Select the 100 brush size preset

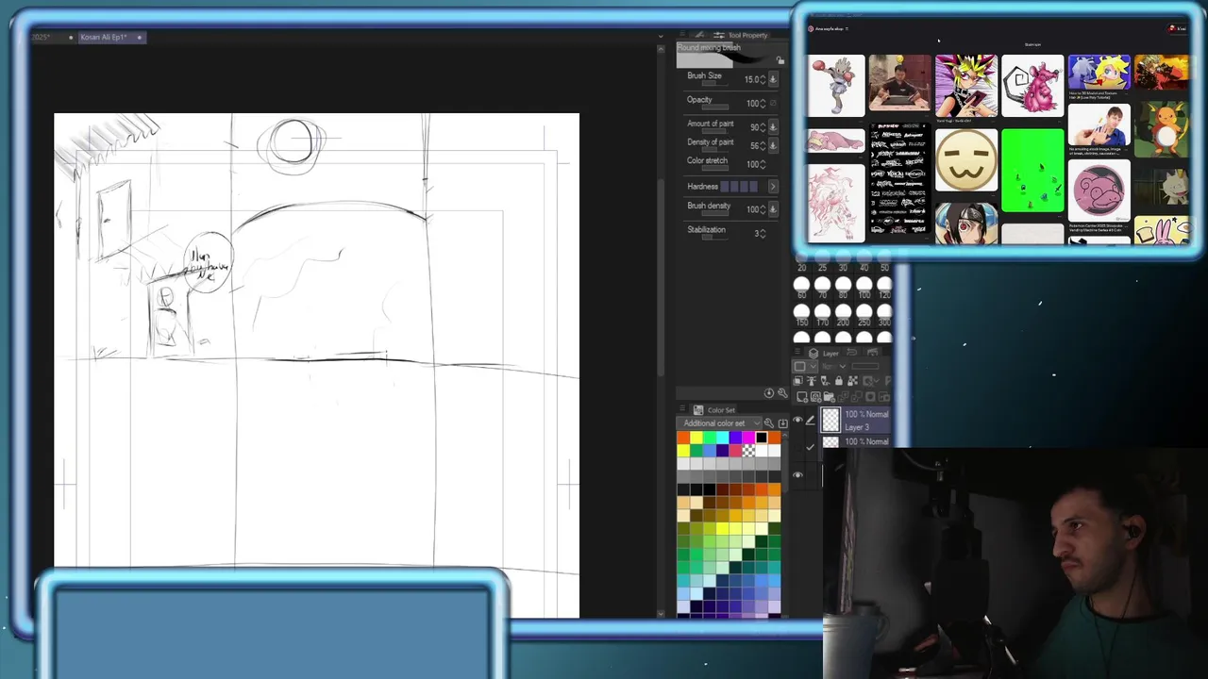[864, 287]
